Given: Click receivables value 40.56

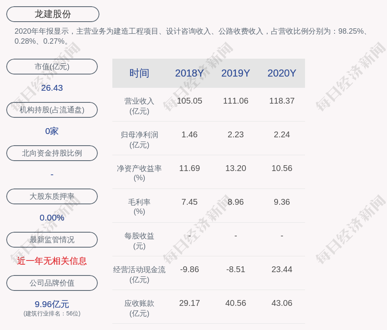Looking at the screenshot, I should click(236, 303).
